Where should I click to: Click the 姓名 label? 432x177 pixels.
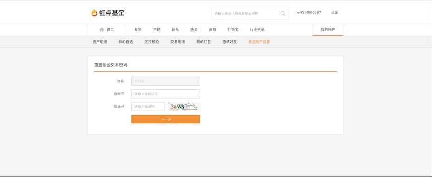(x=120, y=82)
